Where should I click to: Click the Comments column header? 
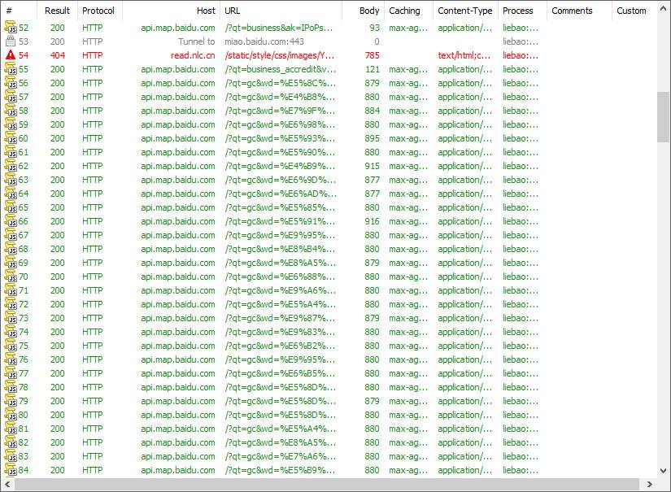pos(572,11)
